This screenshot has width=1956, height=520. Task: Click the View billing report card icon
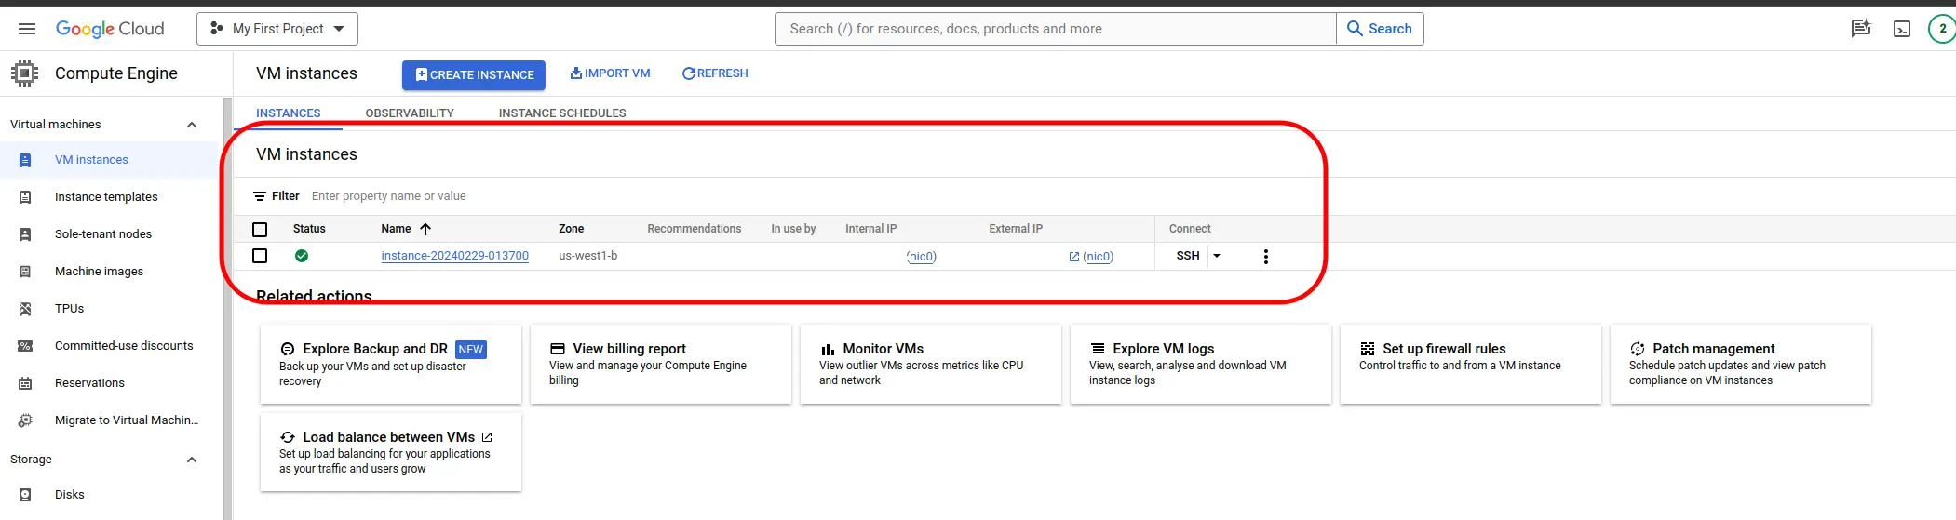(x=558, y=349)
